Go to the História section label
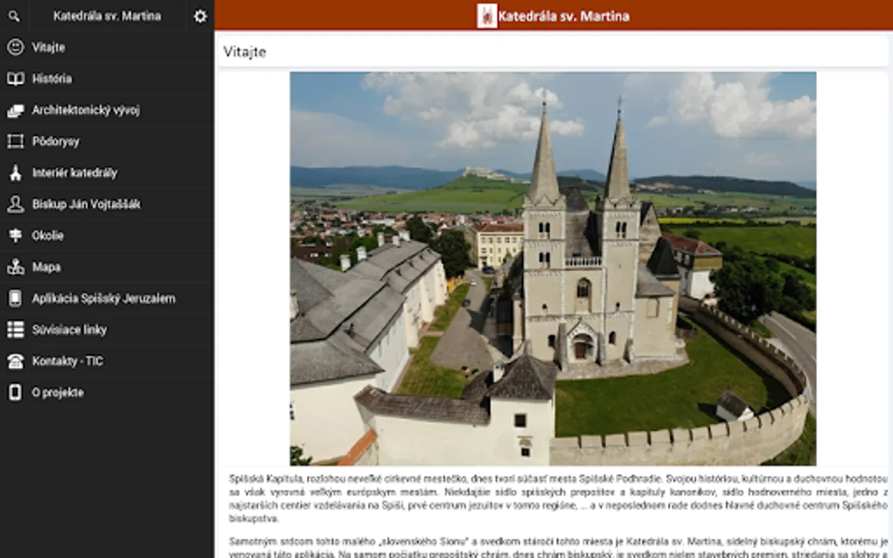 coord(52,79)
